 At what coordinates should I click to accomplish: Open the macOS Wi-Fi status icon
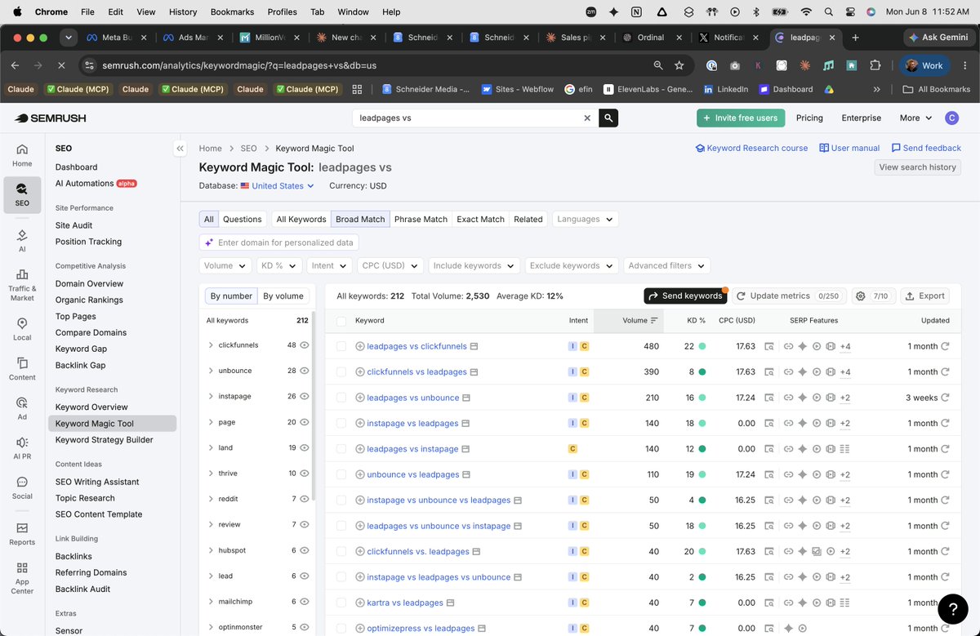[x=807, y=12]
